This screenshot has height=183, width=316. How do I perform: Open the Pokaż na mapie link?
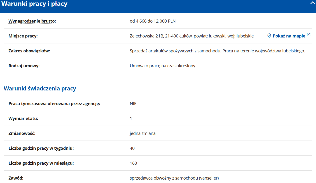point(289,36)
